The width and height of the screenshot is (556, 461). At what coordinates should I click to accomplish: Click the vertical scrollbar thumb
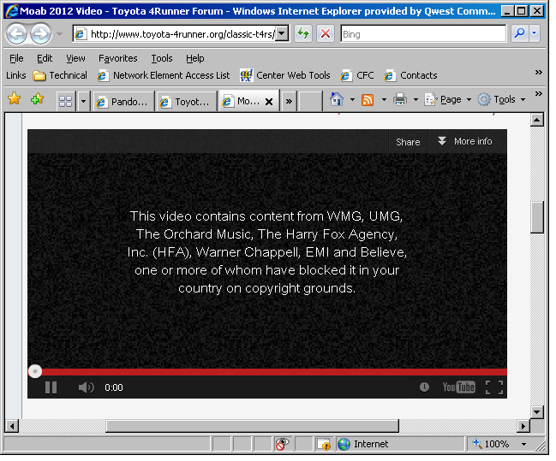pyautogui.click(x=537, y=218)
